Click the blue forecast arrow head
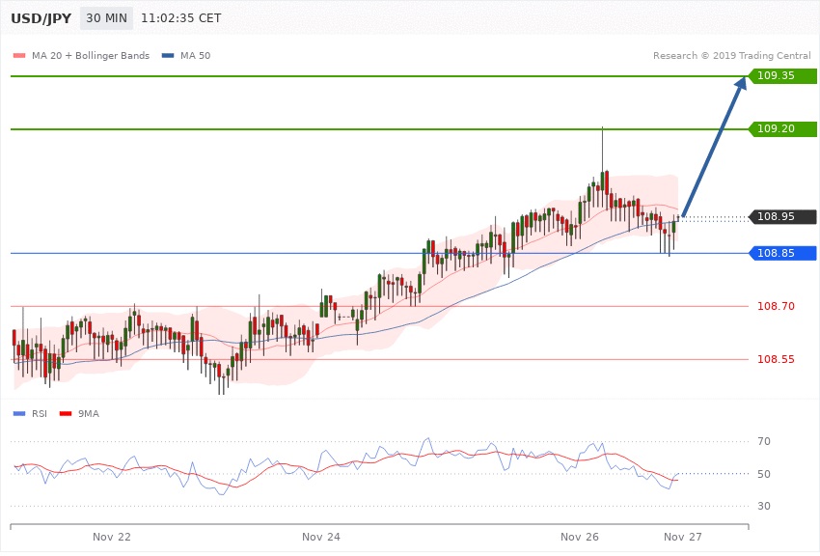This screenshot has width=820, height=556. 740,87
